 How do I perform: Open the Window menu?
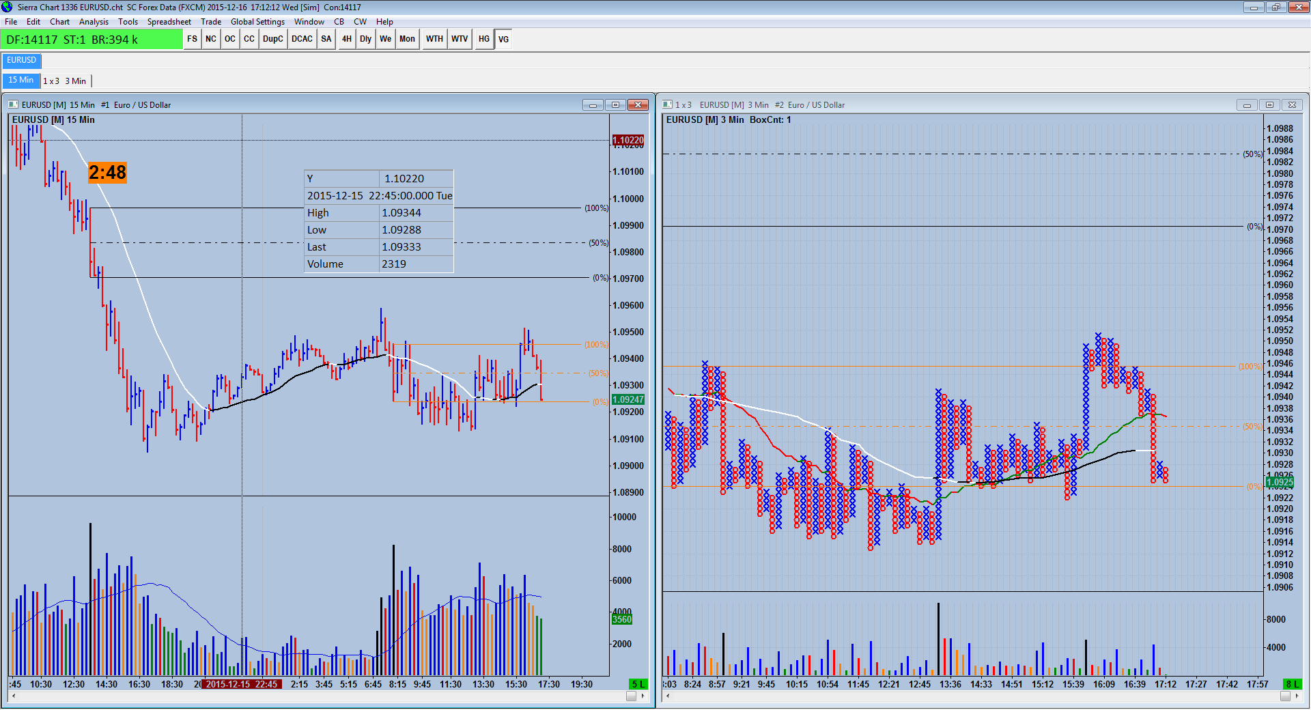click(x=309, y=22)
